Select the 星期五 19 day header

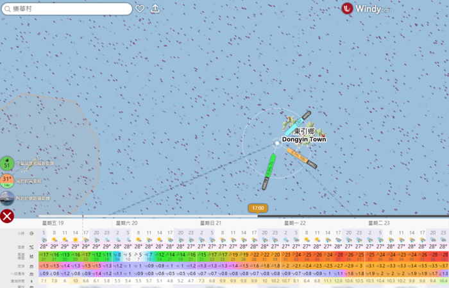click(x=53, y=223)
